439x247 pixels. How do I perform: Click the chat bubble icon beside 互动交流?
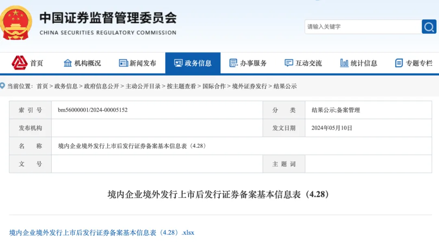tap(289, 63)
